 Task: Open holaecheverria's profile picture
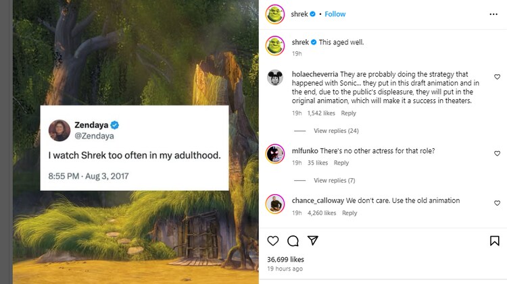click(x=274, y=77)
